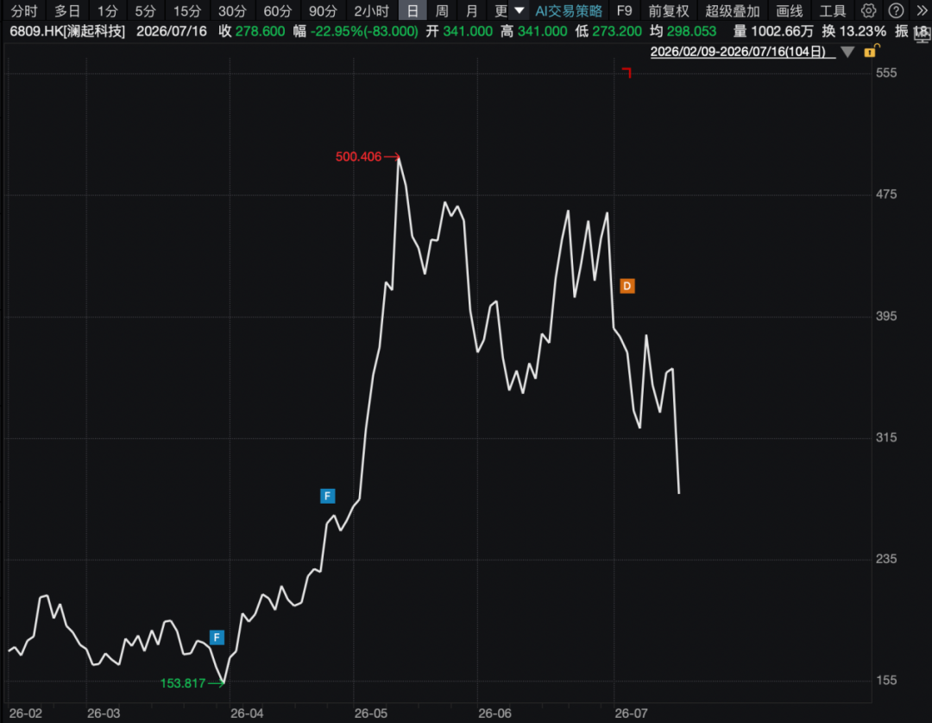This screenshot has height=723, width=932.
Task: Select the 日 daily period tab
Action: point(412,10)
